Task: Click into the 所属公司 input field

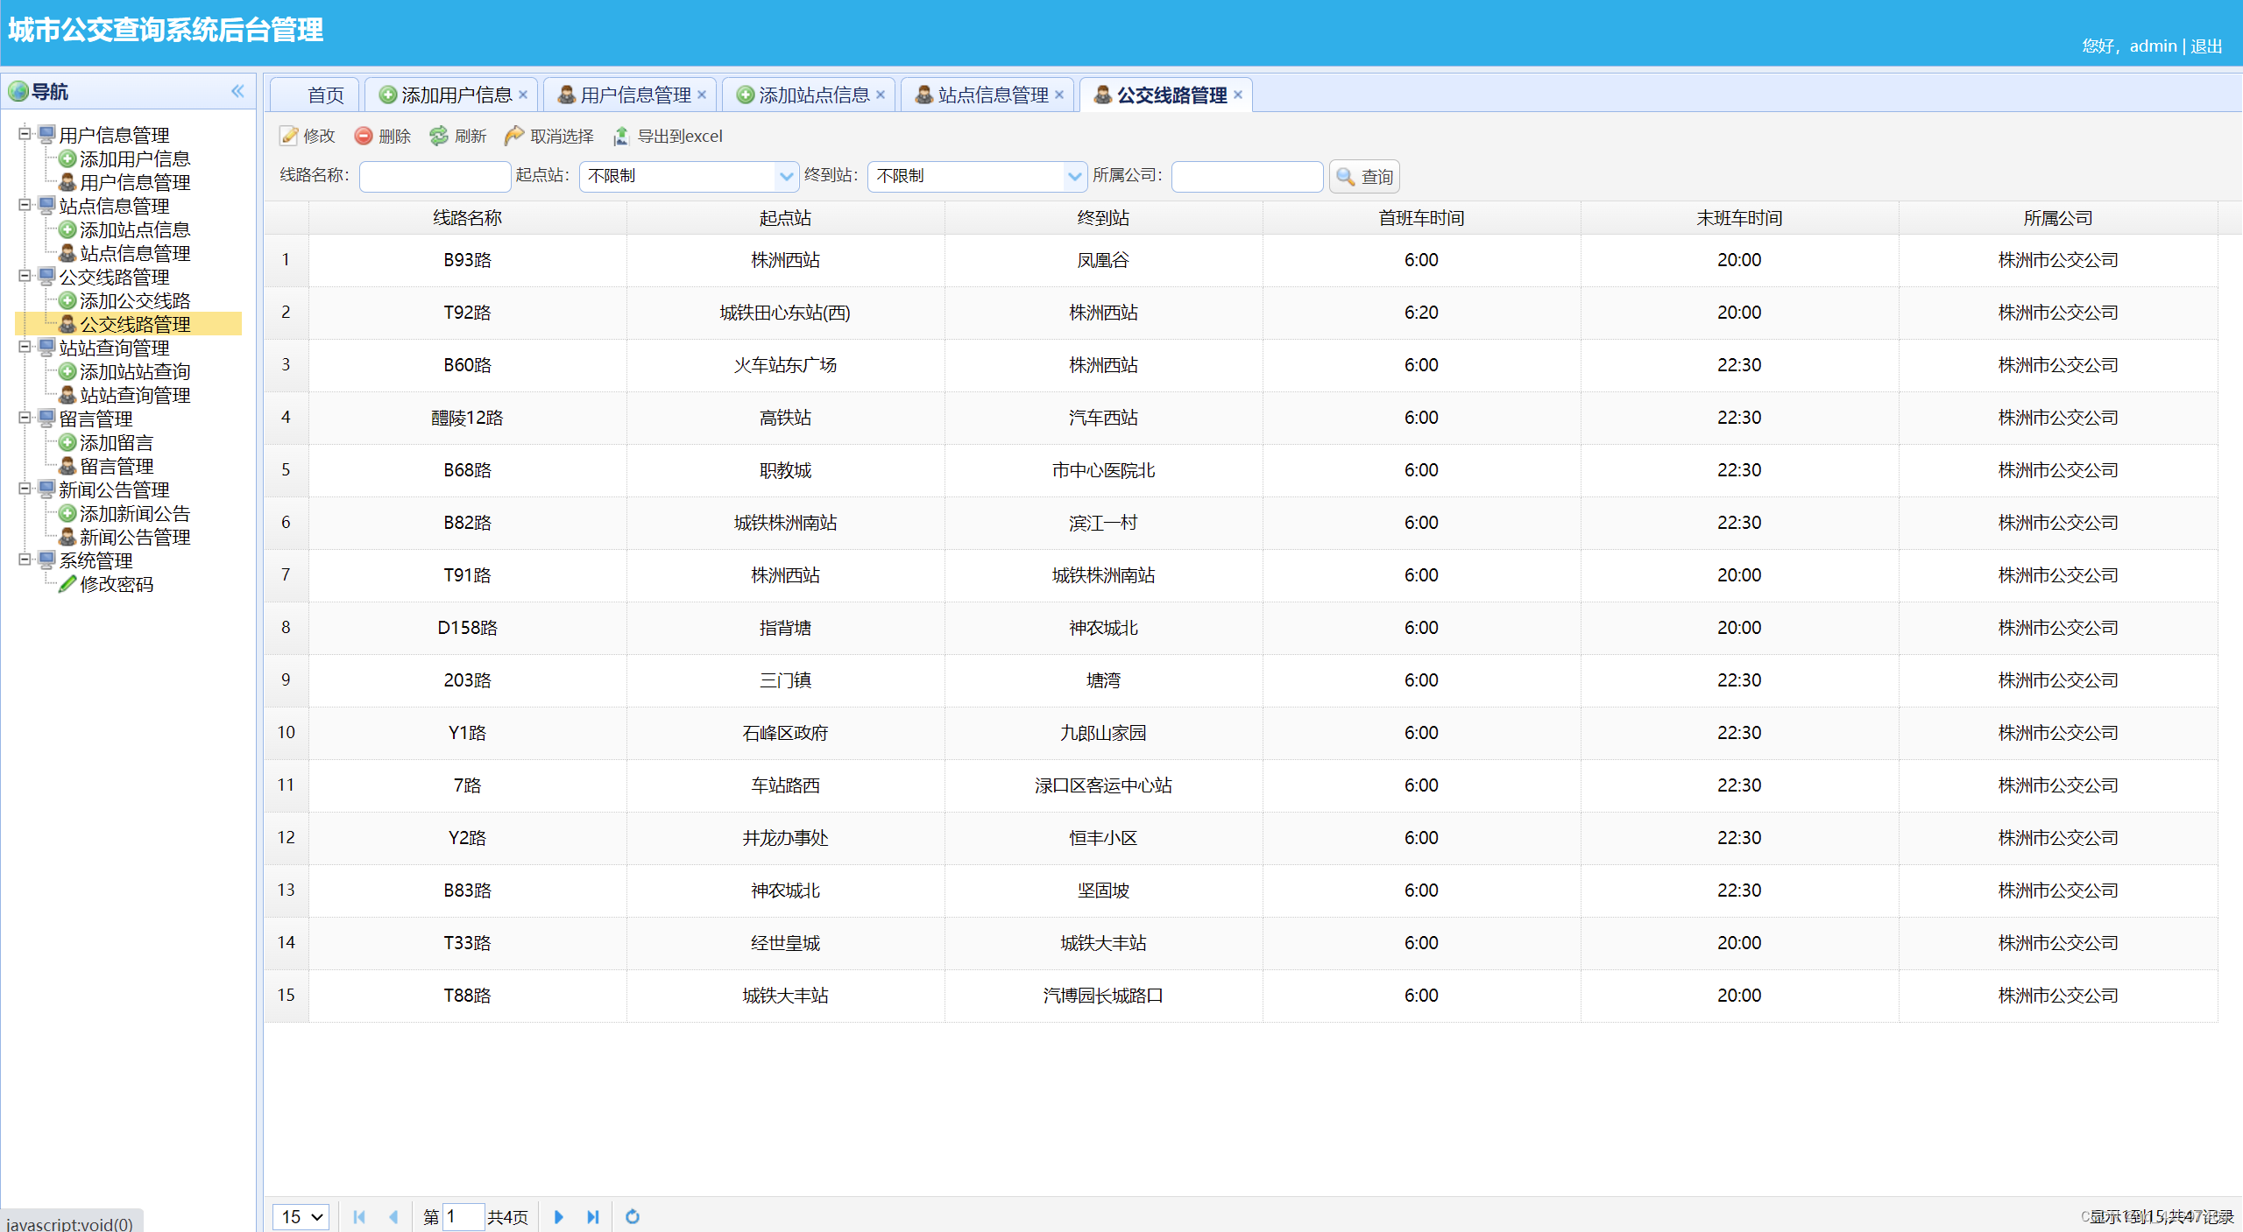Action: (x=1247, y=176)
